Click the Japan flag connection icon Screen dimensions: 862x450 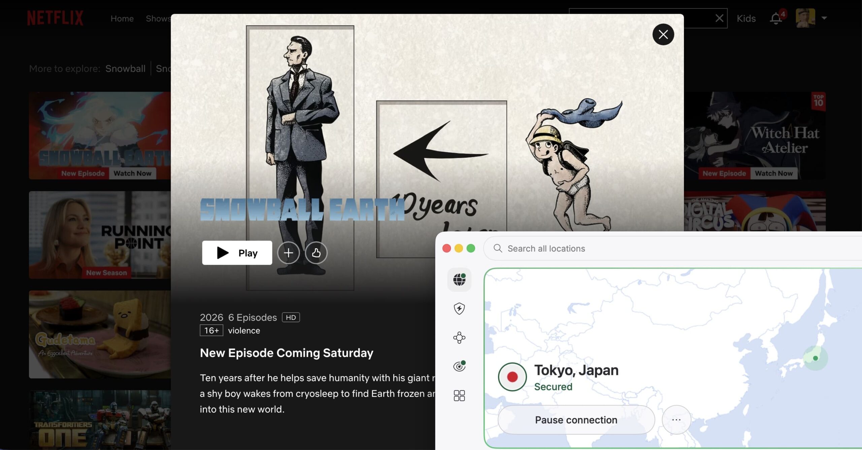[512, 377]
